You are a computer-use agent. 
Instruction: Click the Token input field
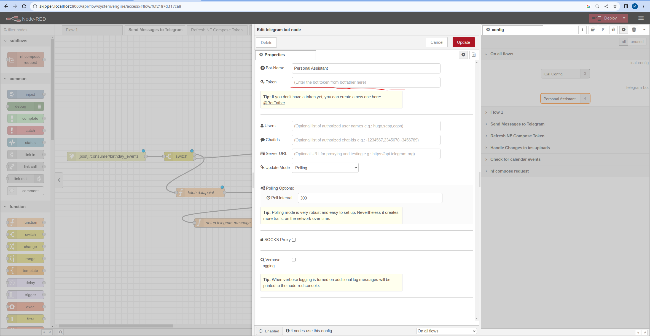tap(366, 82)
